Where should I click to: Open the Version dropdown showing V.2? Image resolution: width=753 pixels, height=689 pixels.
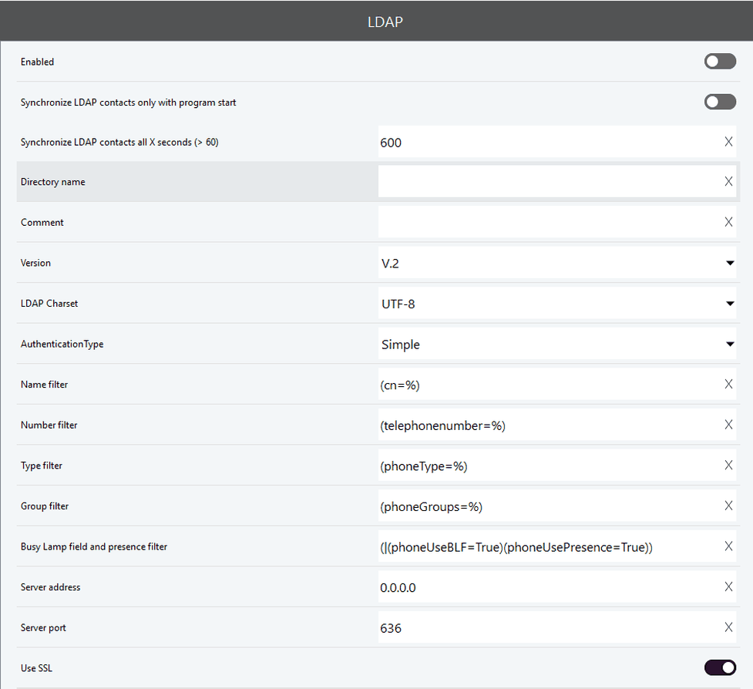pyautogui.click(x=557, y=263)
